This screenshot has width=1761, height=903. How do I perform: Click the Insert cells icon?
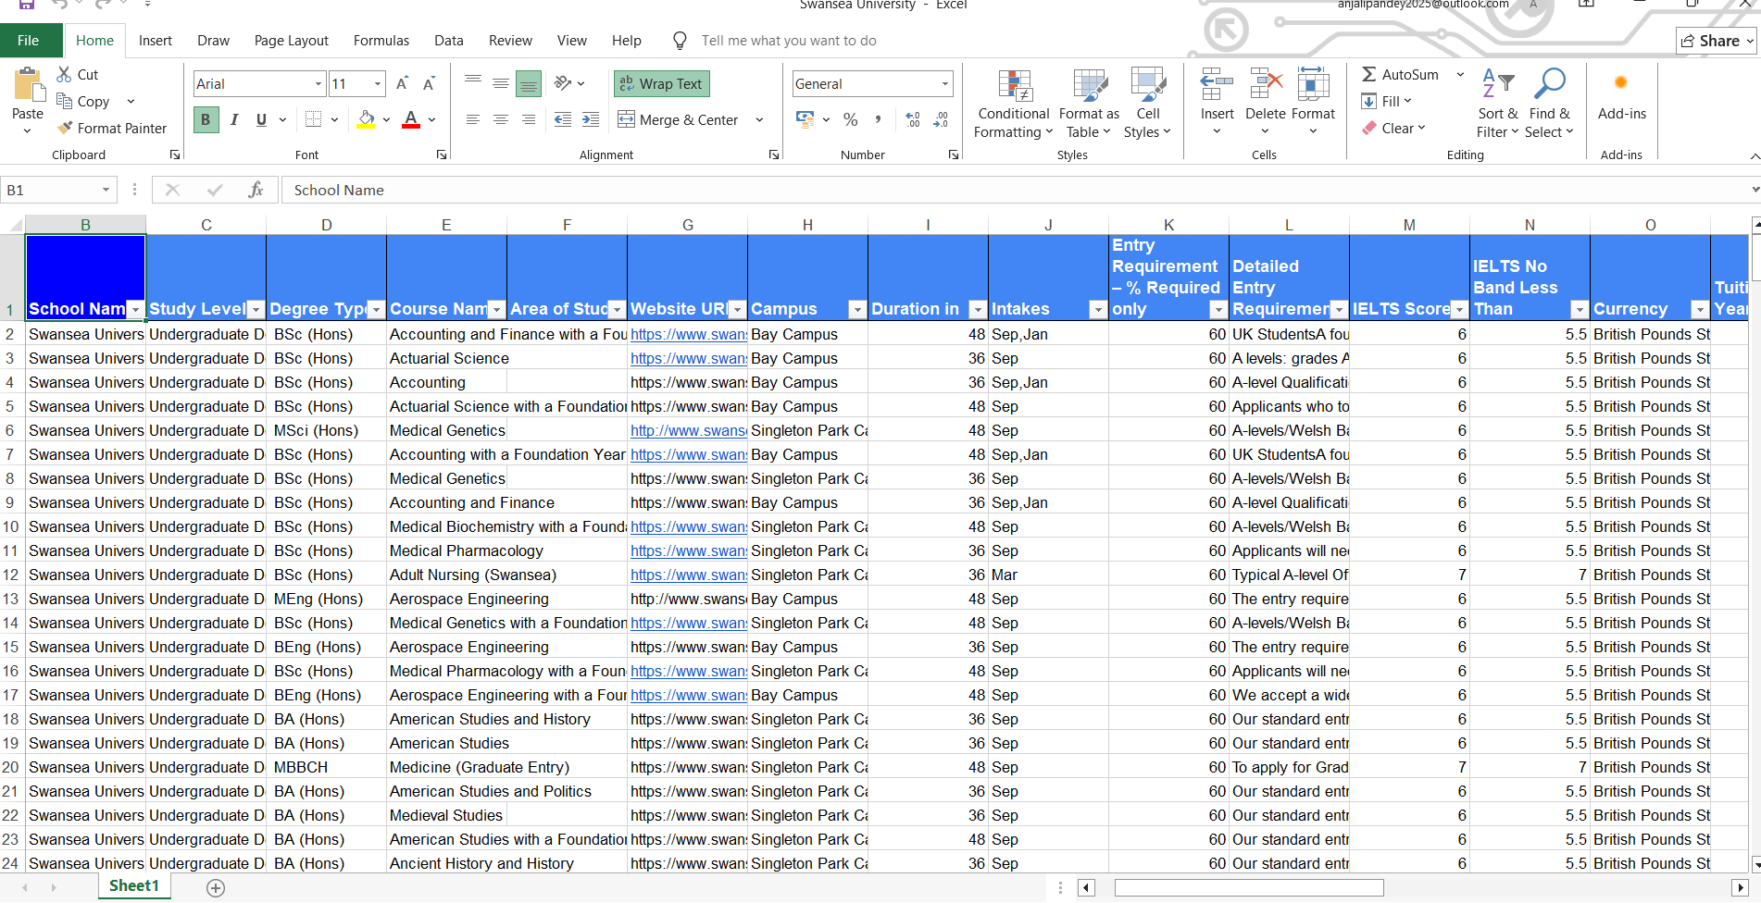1217,85
